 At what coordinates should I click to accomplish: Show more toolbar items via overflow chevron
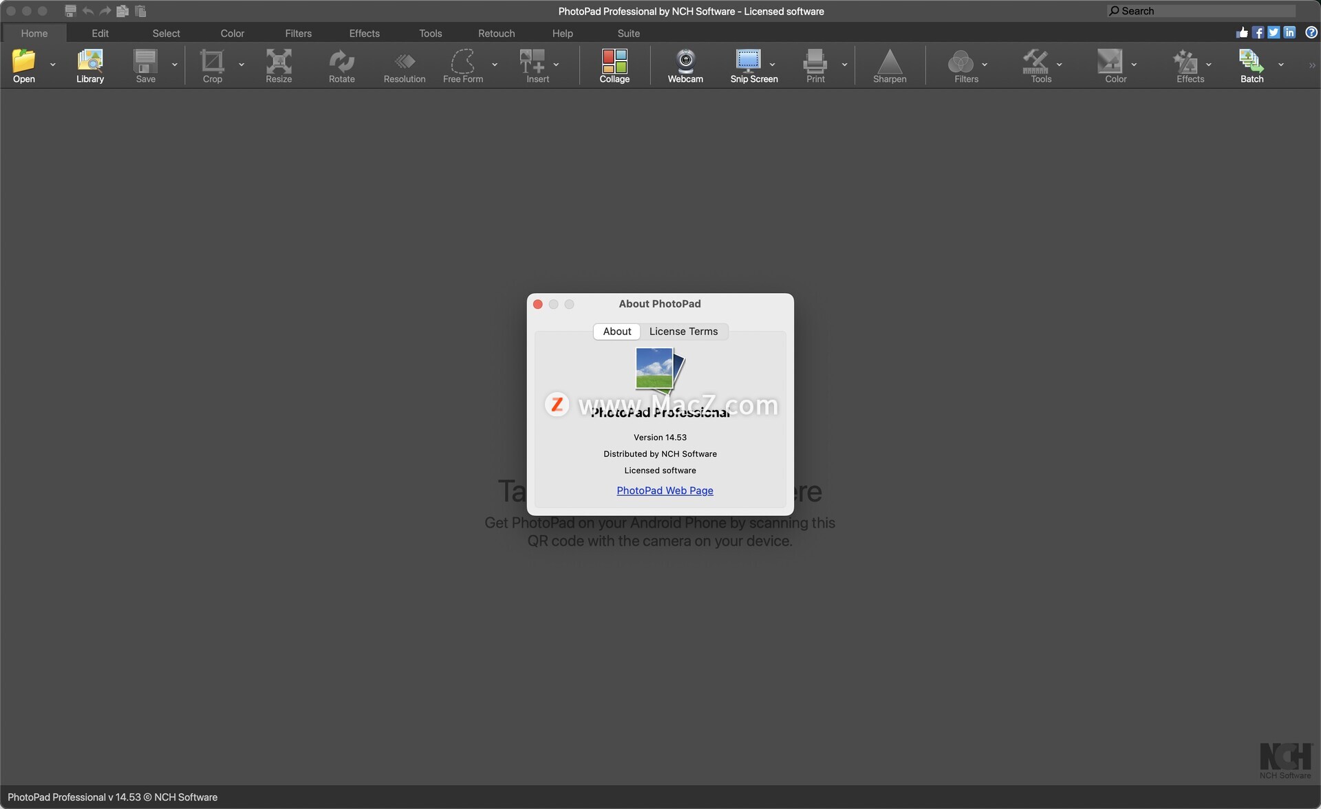click(x=1311, y=66)
